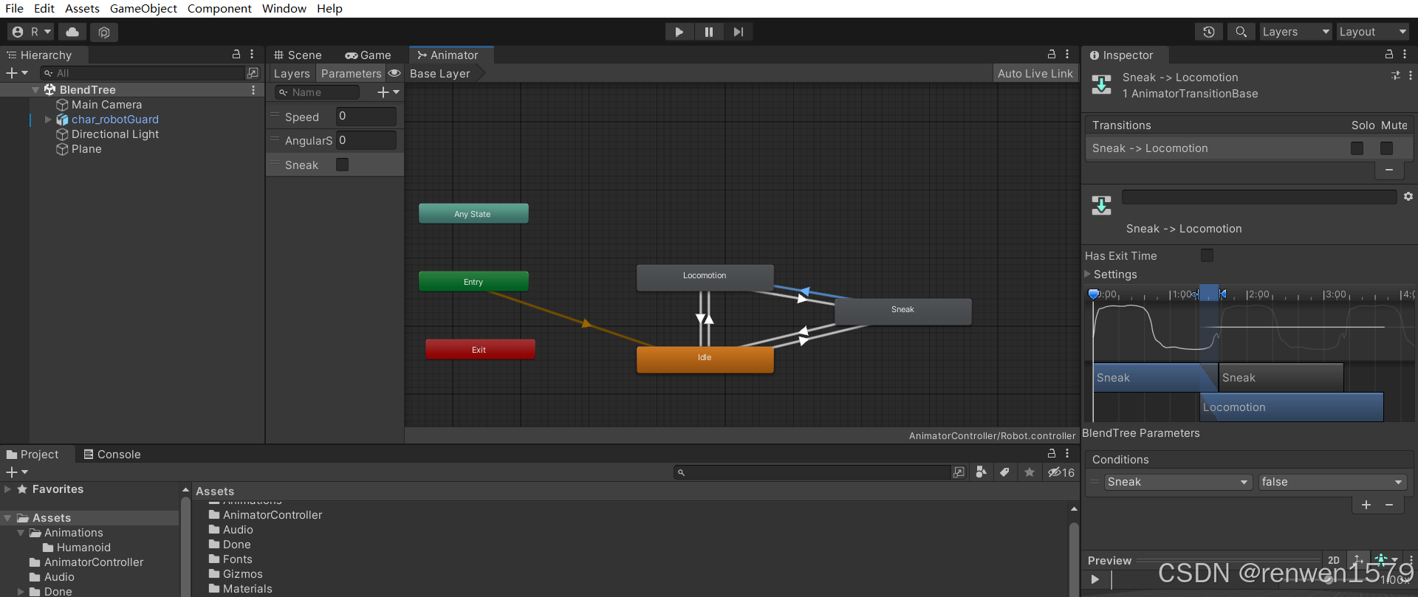
Task: Expand transition Settings foldout
Action: 1087,274
